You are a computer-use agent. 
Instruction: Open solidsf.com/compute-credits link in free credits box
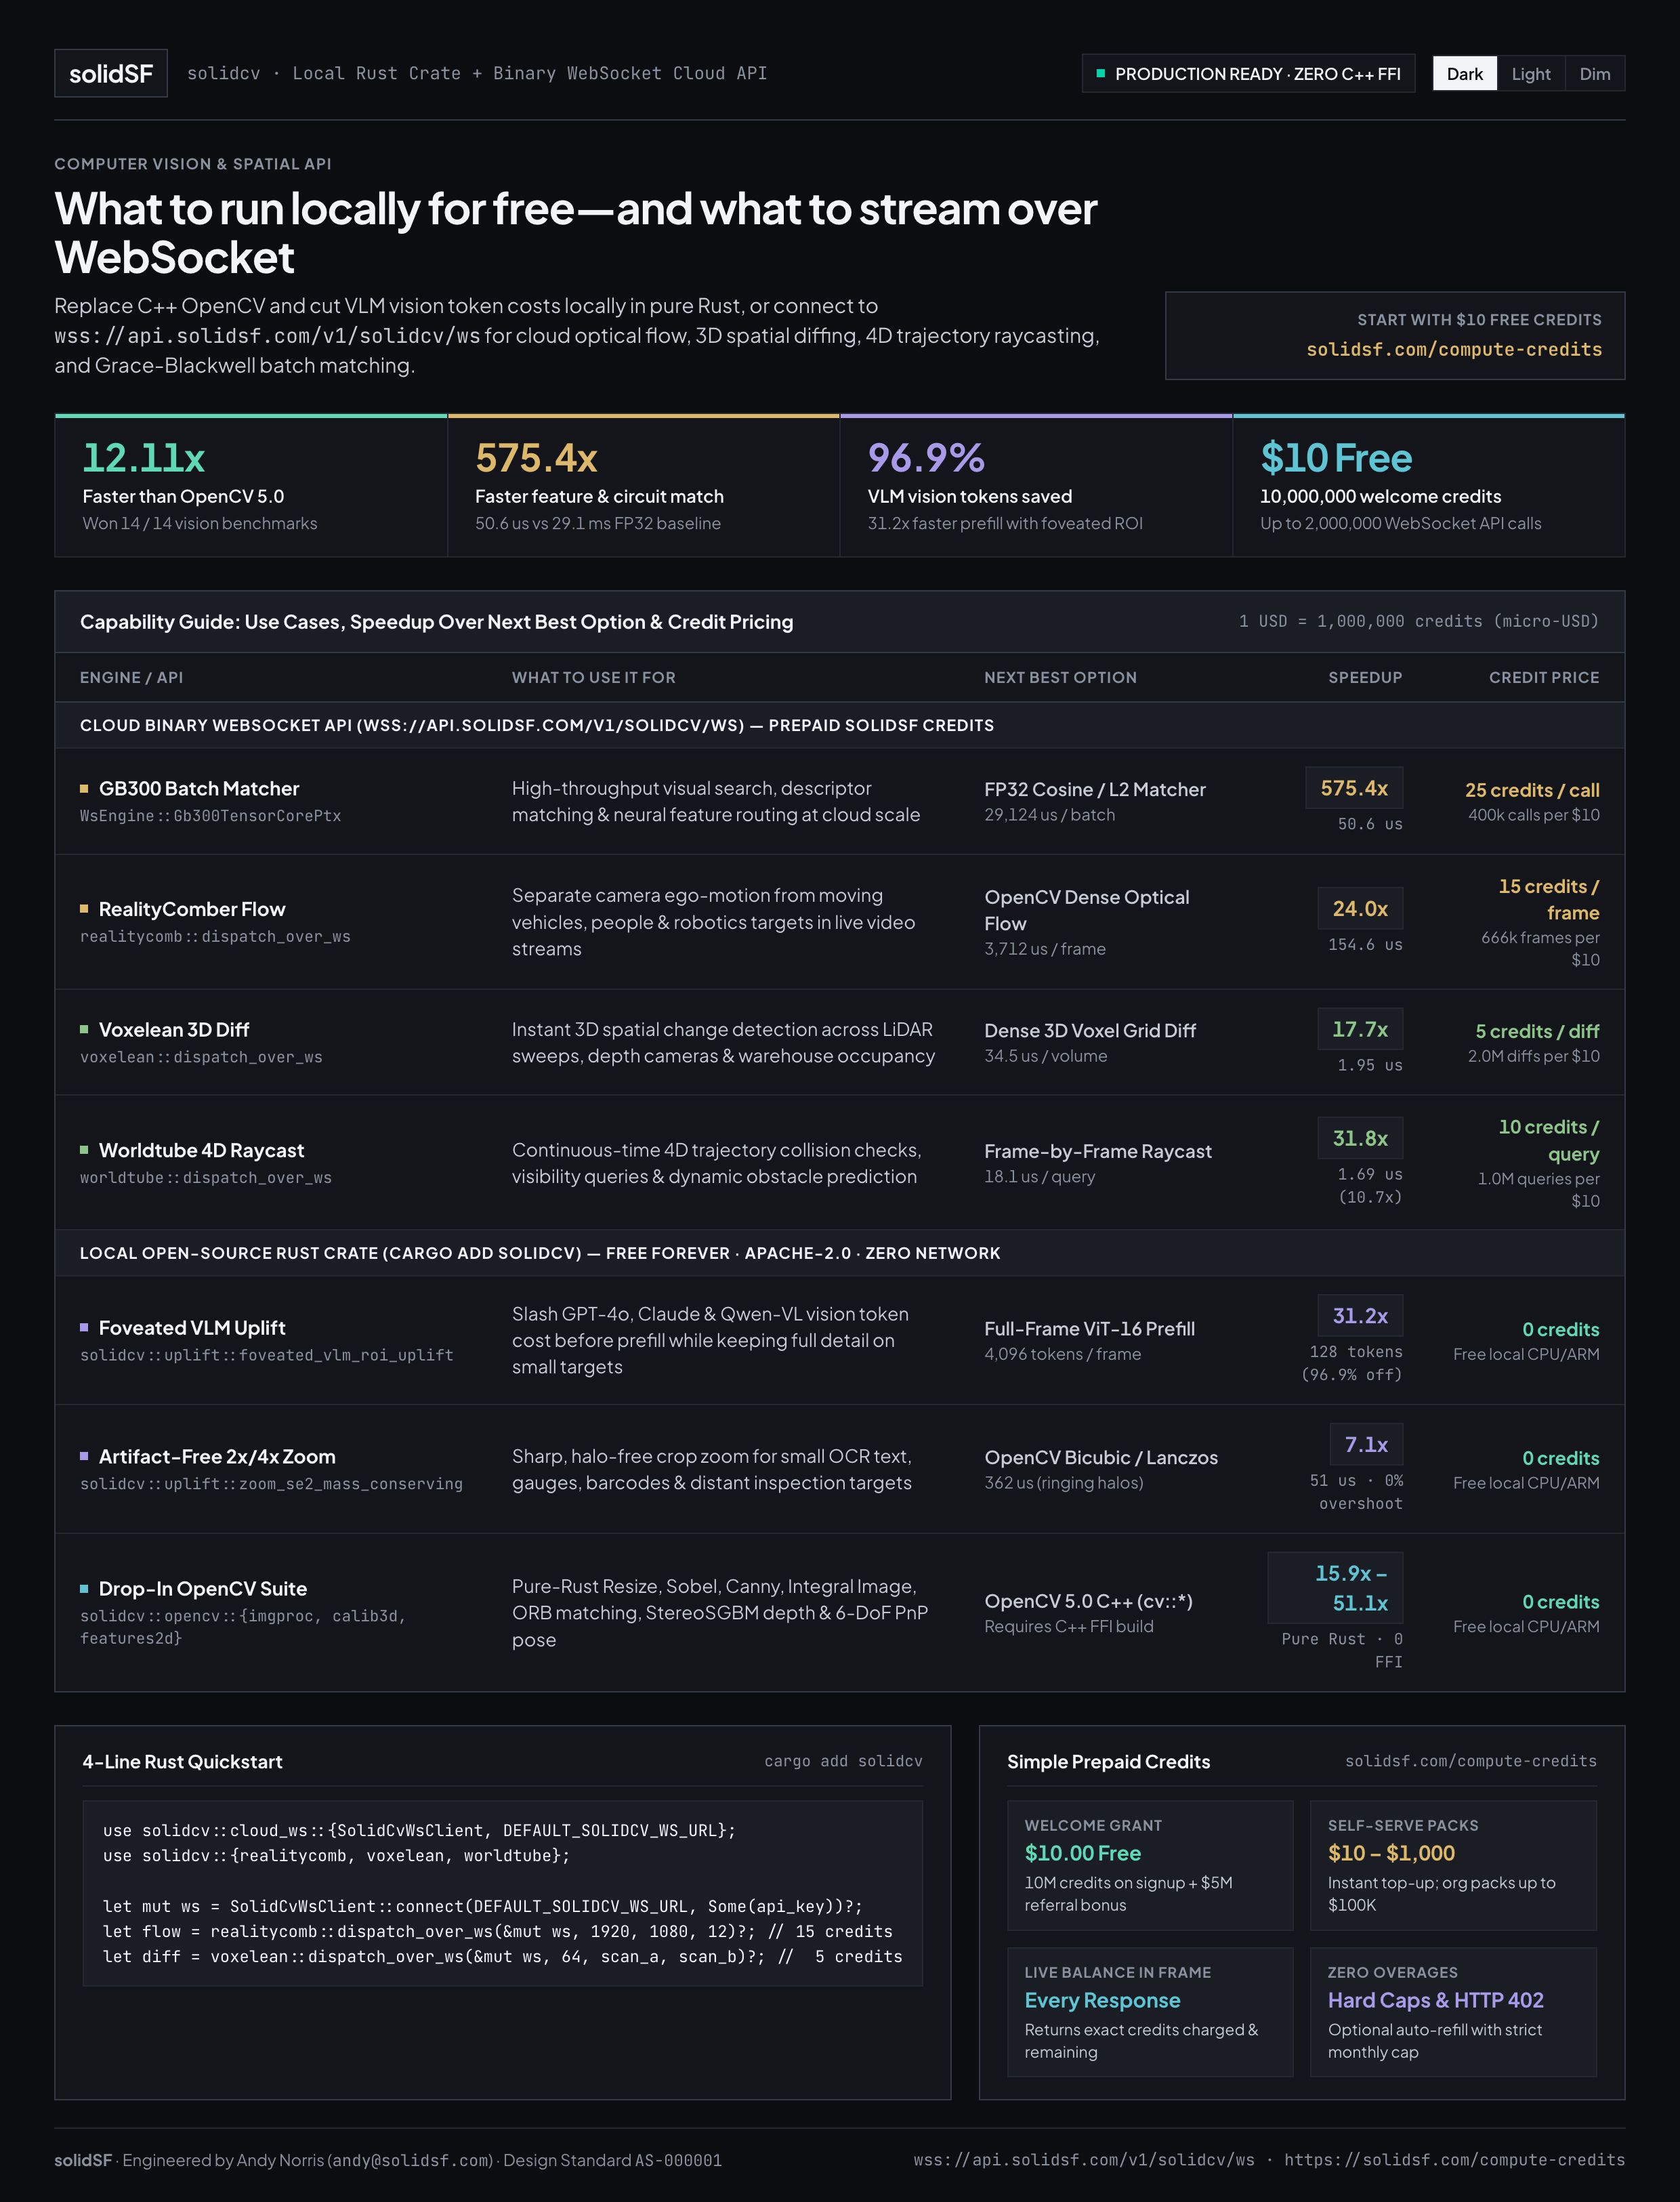1453,349
